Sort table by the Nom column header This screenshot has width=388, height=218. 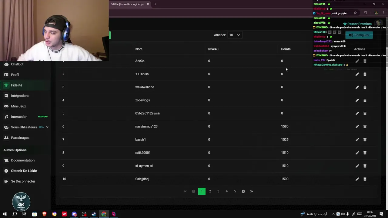[139, 49]
